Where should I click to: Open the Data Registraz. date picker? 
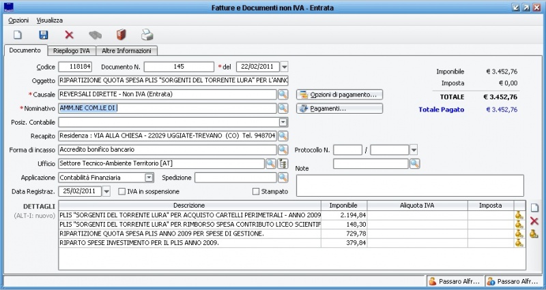106,191
